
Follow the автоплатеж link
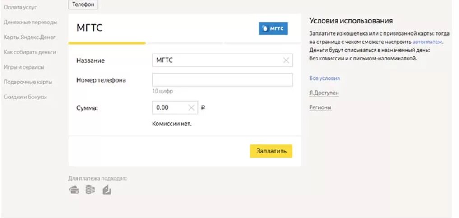tap(427, 42)
